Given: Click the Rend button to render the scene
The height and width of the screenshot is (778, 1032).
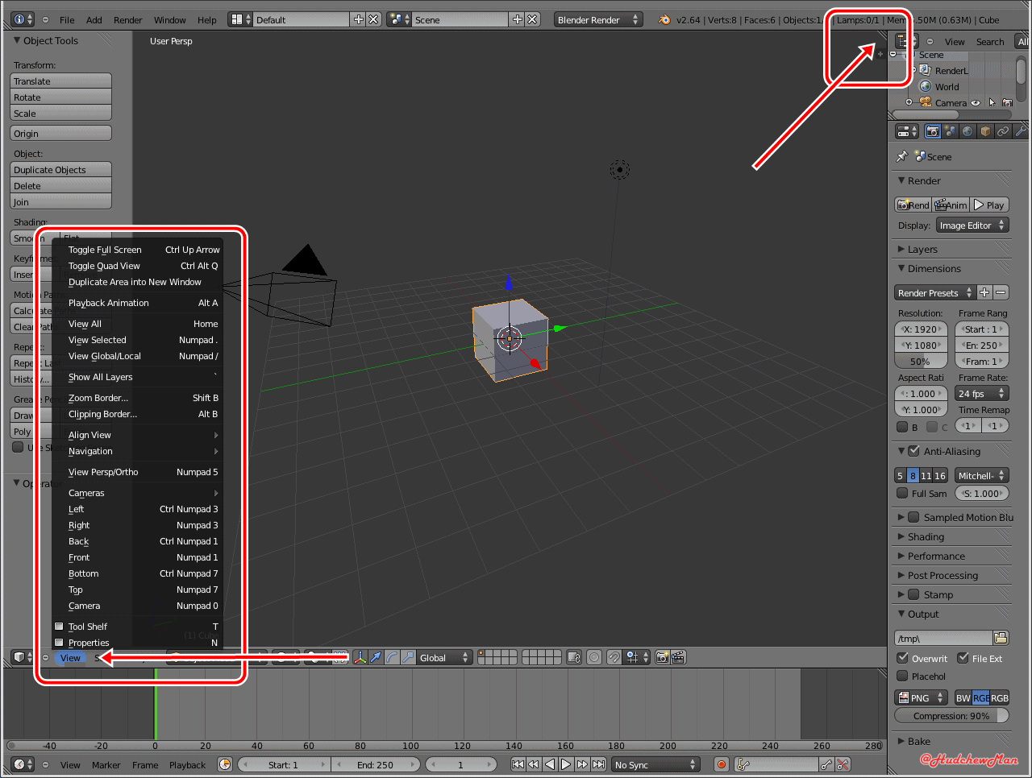Looking at the screenshot, I should tap(912, 205).
